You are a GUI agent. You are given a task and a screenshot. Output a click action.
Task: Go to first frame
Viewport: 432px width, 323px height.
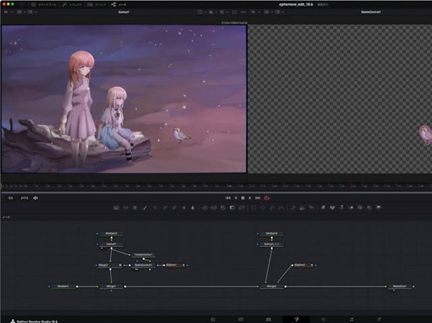click(228, 198)
